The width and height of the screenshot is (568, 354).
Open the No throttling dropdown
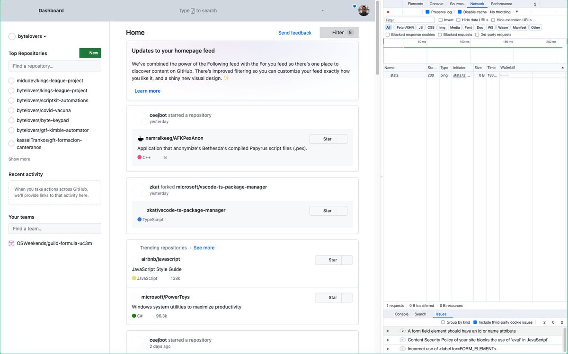point(504,12)
